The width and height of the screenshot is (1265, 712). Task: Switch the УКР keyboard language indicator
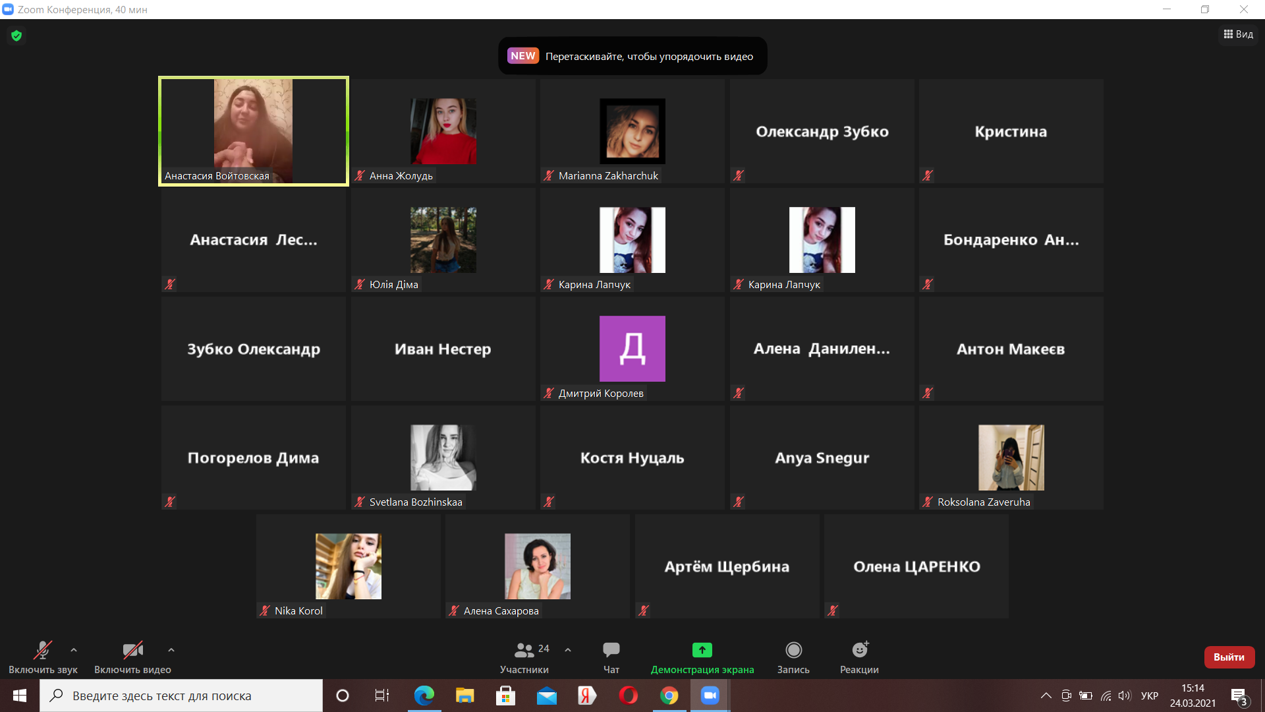click(1149, 696)
